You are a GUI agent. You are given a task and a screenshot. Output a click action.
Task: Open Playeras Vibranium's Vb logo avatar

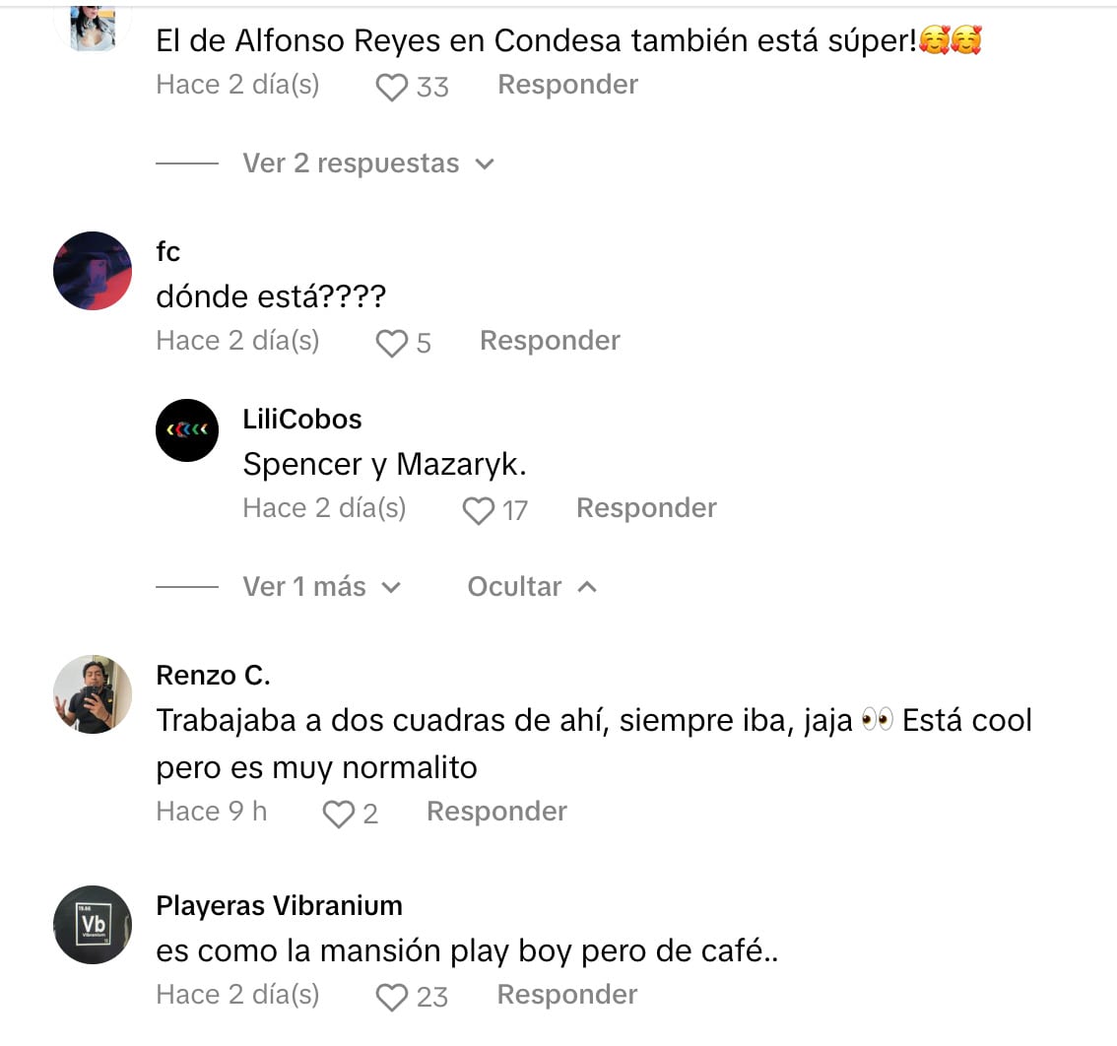[x=93, y=925]
